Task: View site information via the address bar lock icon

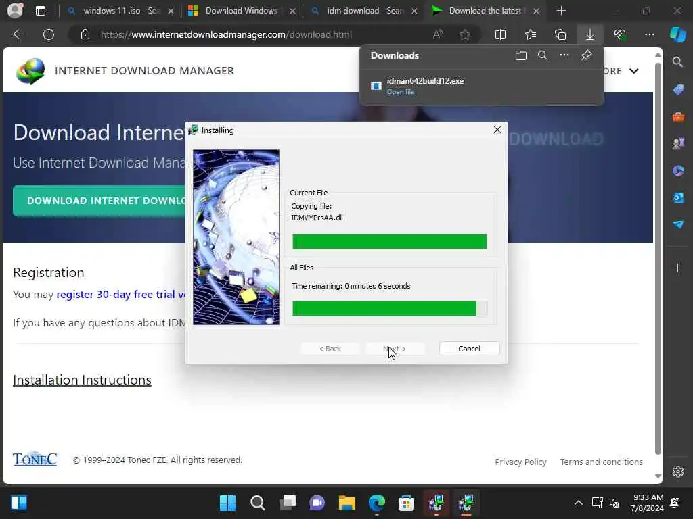Action: click(x=85, y=34)
